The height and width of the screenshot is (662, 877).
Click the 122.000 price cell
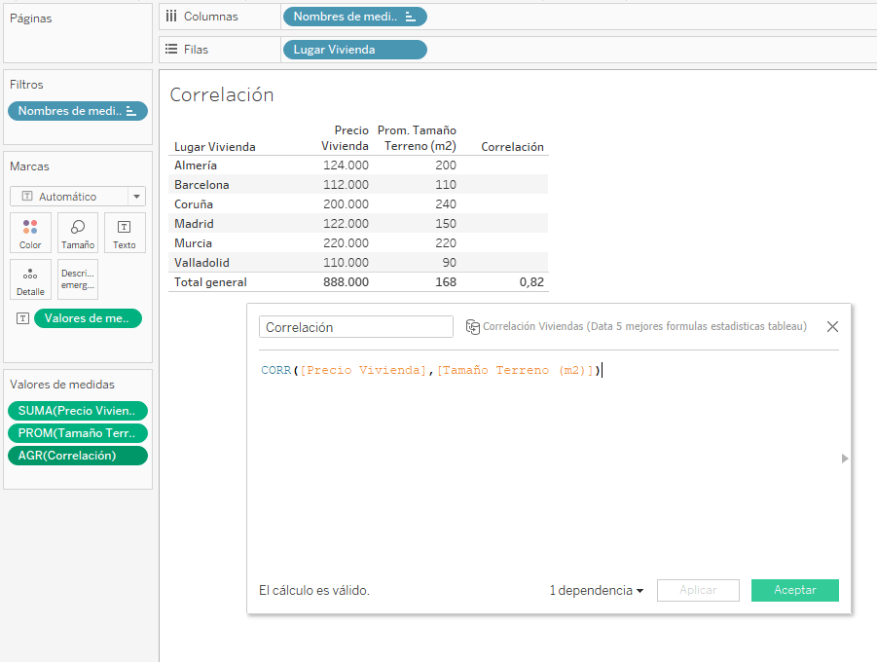click(x=346, y=224)
